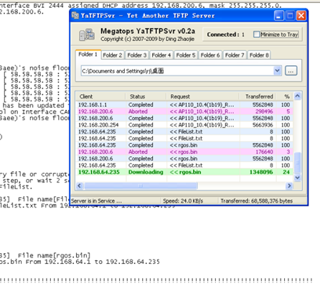The height and width of the screenshot is (284, 320).
Task: Sort by the Transferred column header
Action: 258,96
